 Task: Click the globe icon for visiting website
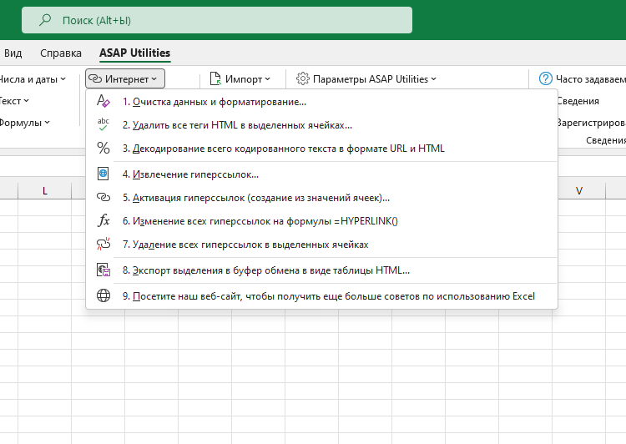[103, 296]
